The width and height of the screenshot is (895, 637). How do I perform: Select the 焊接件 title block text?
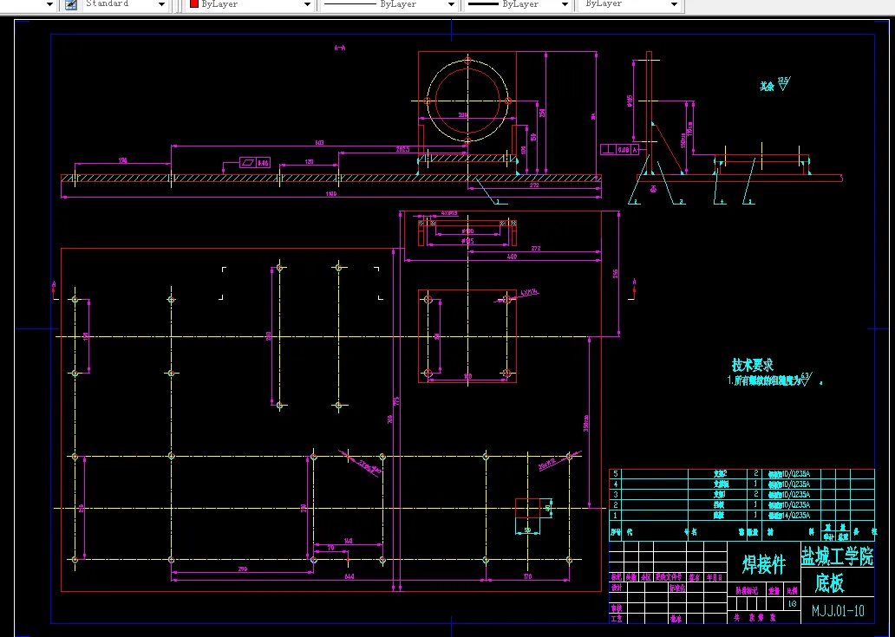763,564
